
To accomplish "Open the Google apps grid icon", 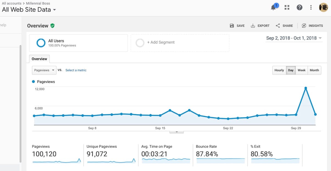I will [287, 7].
